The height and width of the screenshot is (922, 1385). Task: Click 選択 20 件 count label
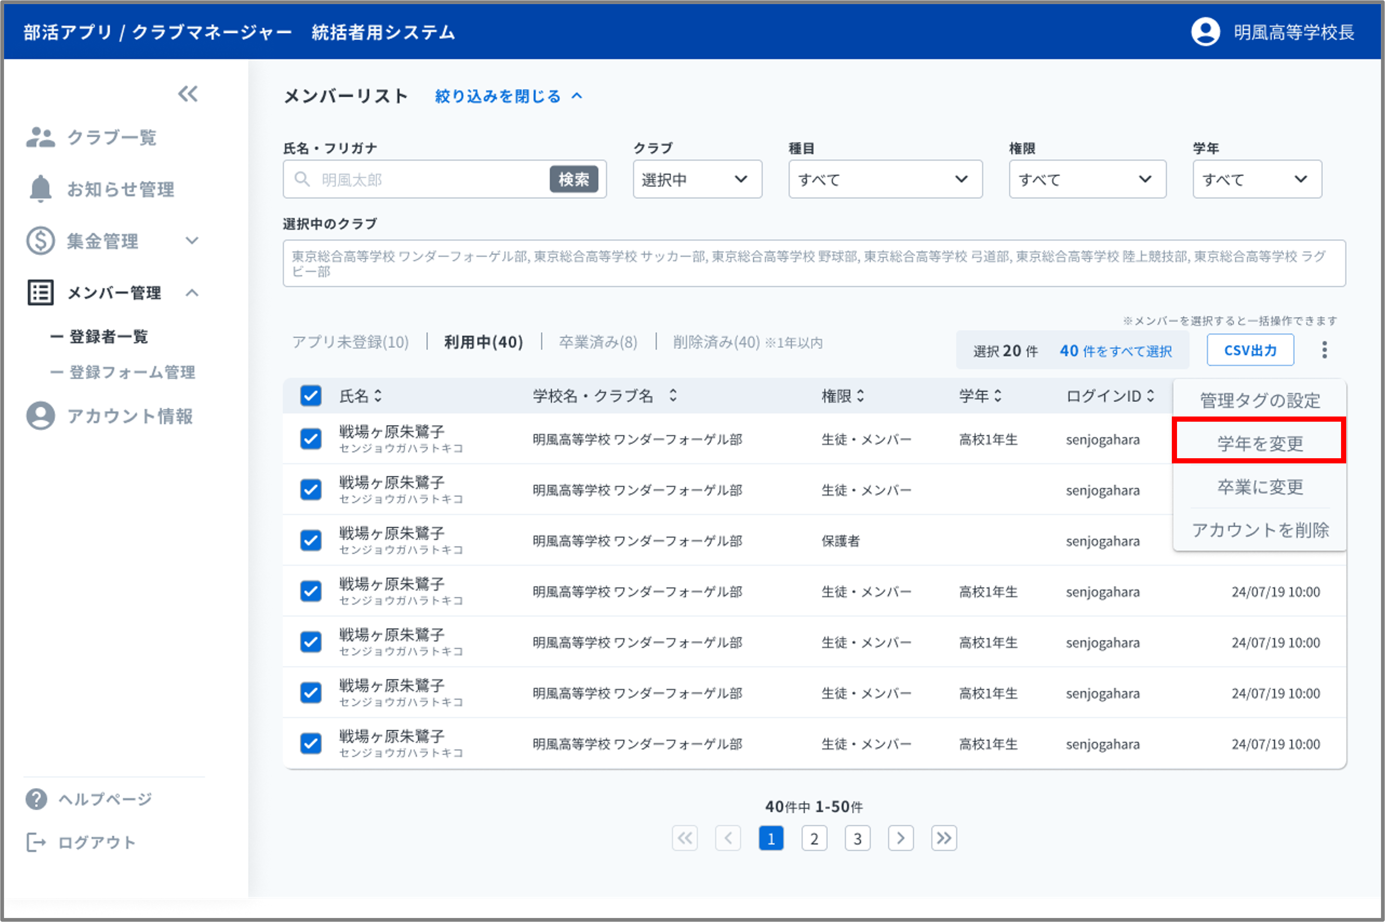[1005, 350]
